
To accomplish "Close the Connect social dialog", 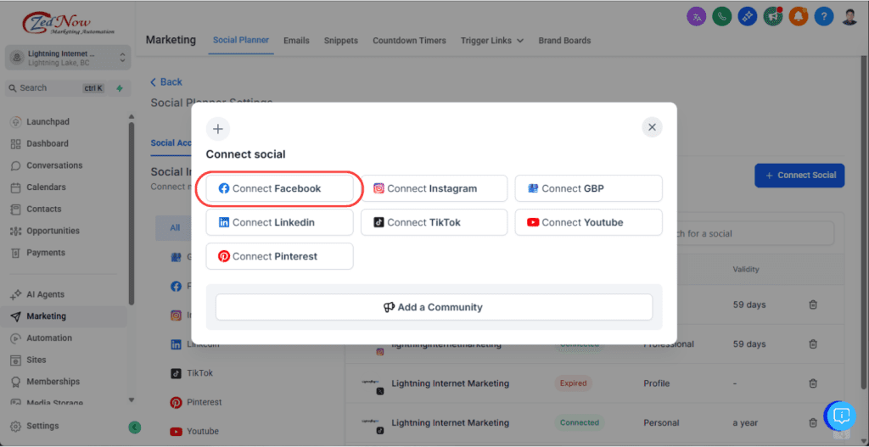I will [652, 127].
